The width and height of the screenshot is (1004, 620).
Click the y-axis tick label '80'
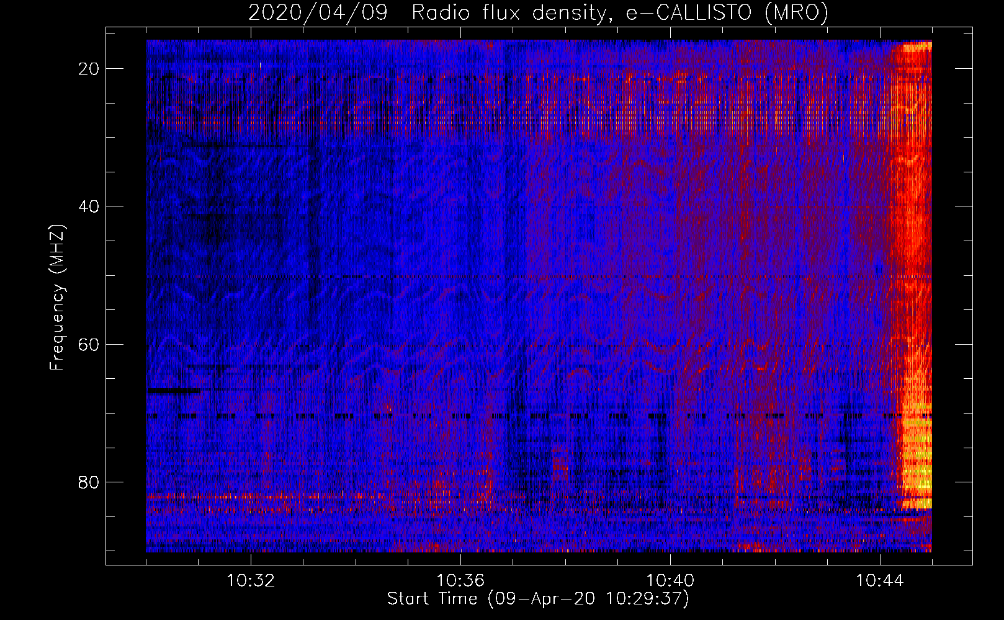(89, 482)
